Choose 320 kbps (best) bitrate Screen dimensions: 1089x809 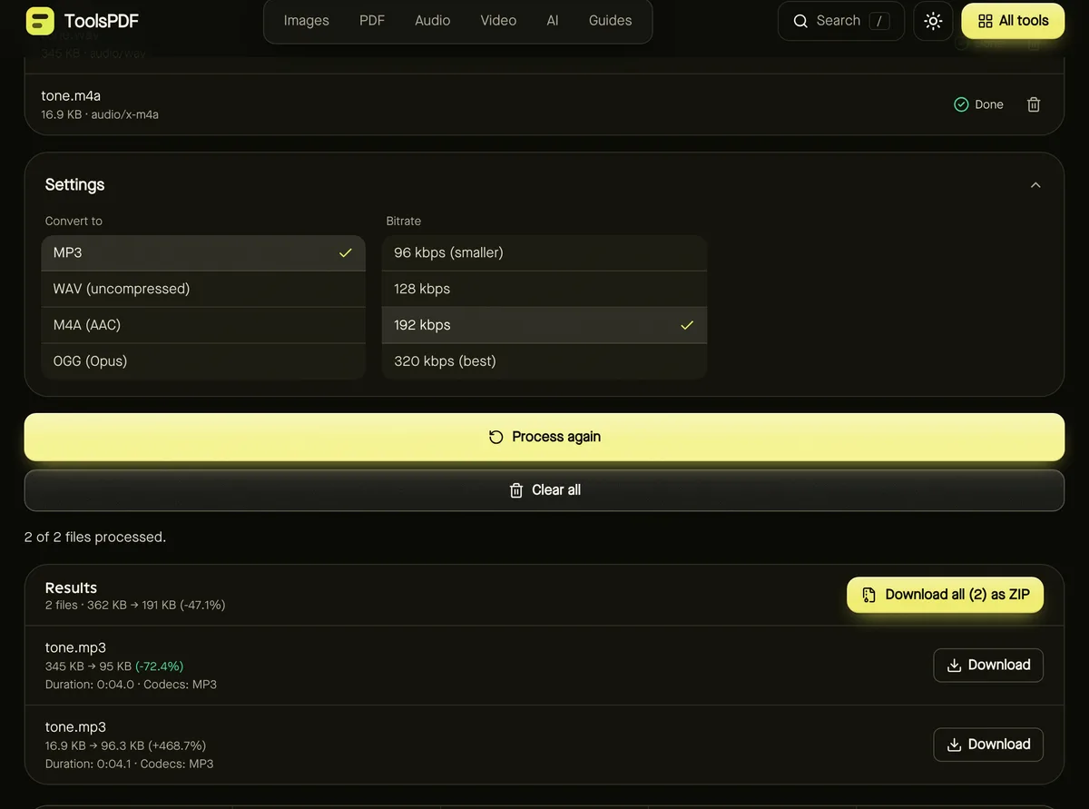544,361
